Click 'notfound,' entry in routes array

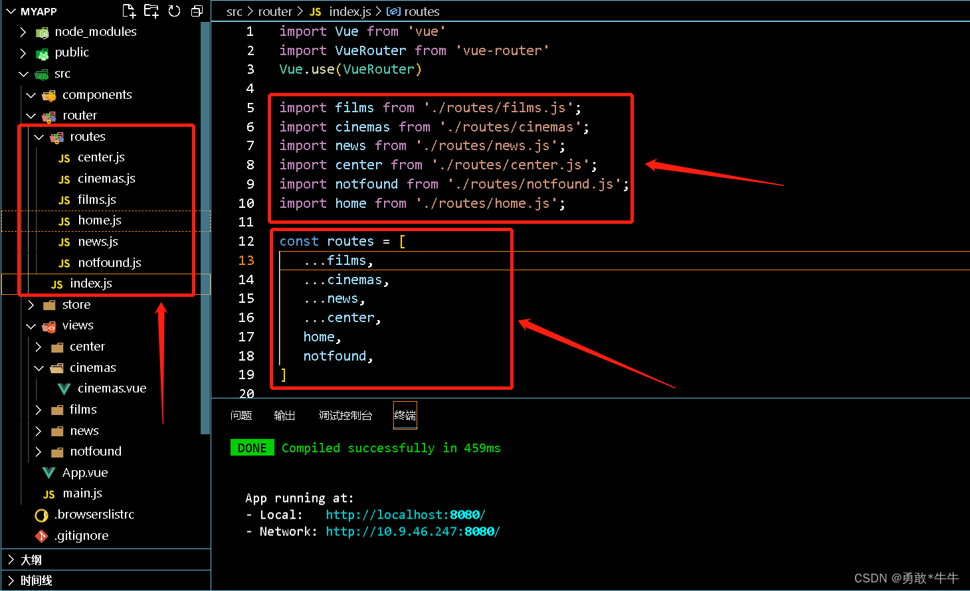338,356
